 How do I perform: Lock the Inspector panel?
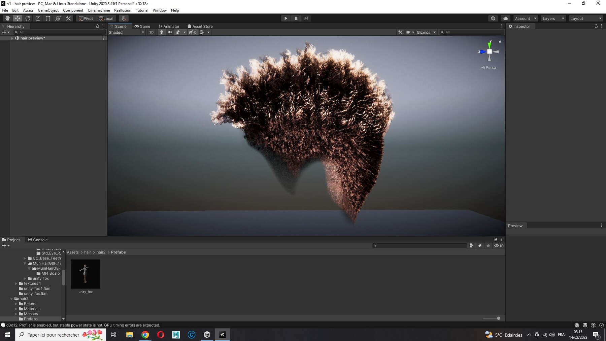point(596,26)
